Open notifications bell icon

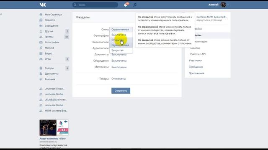pos(126,5)
